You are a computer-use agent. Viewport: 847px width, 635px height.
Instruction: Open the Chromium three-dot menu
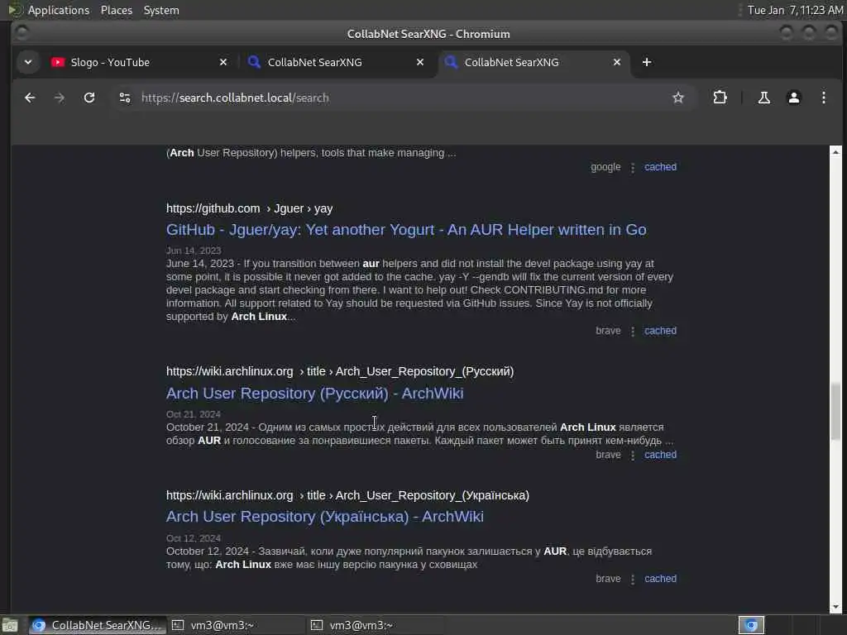(823, 98)
